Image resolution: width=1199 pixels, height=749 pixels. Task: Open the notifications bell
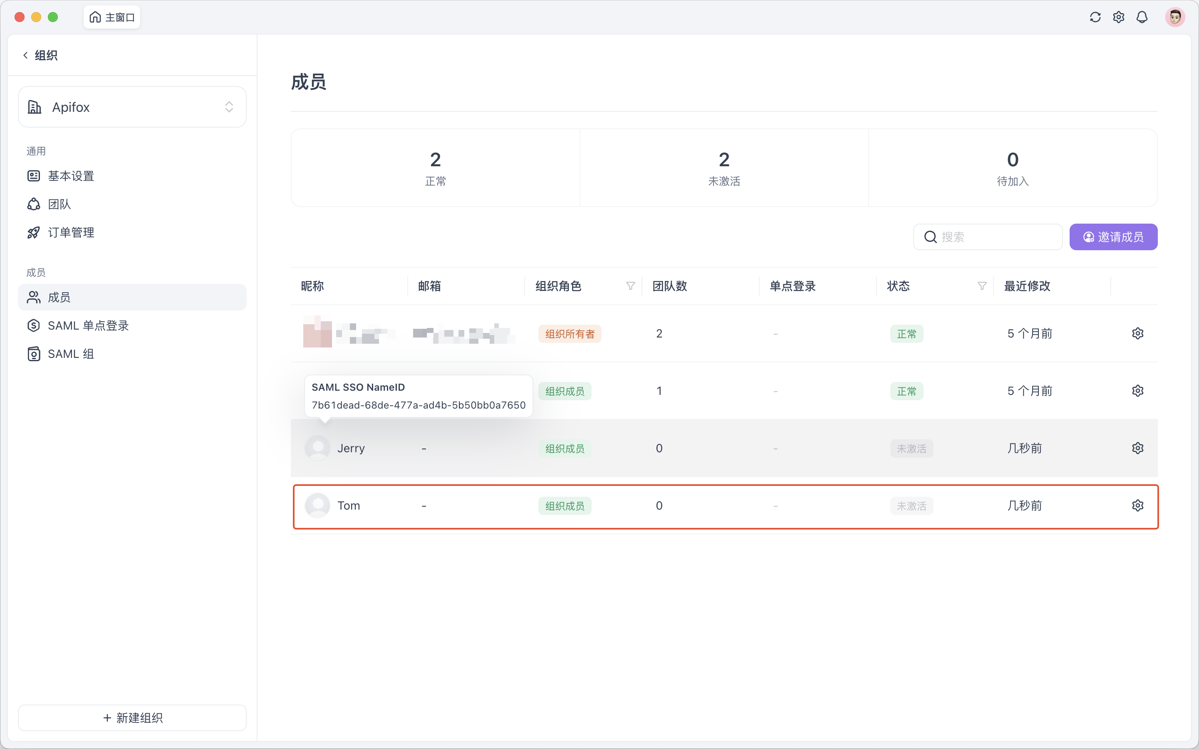1142,17
